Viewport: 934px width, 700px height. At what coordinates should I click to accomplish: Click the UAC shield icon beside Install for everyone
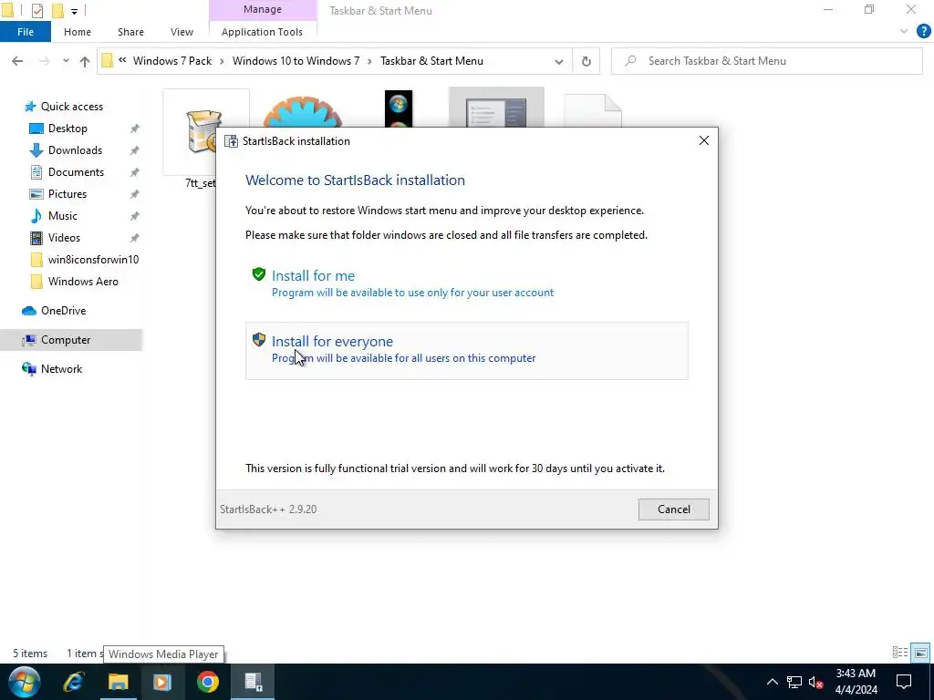tap(258, 340)
